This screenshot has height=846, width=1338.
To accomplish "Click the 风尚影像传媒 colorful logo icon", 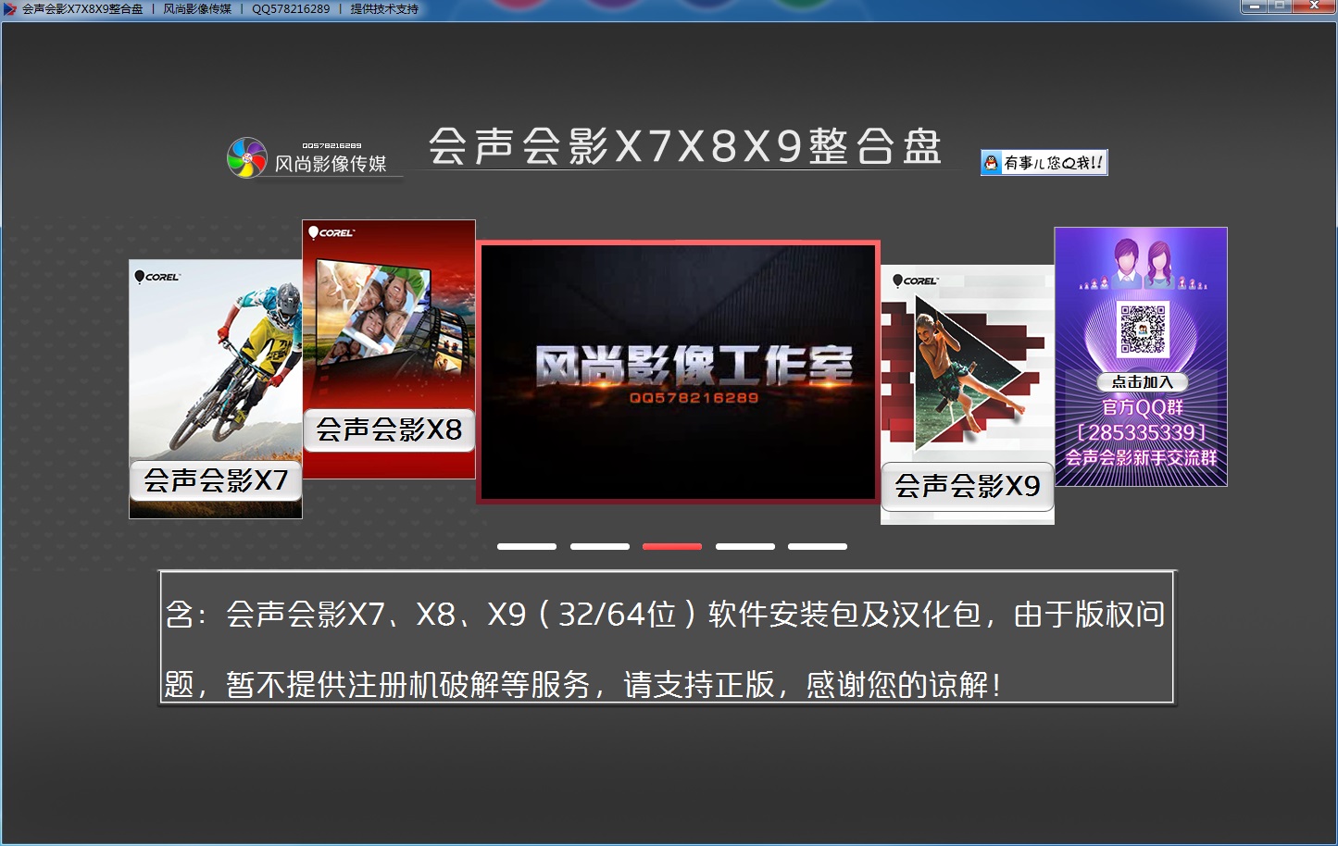I will coord(247,157).
